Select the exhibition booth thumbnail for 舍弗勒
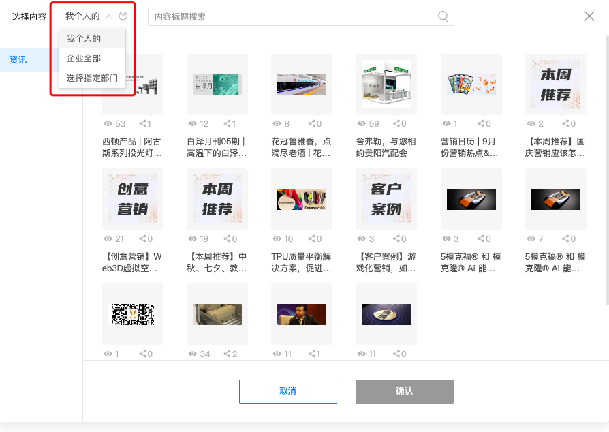Image resolution: width=609 pixels, height=432 pixels. point(386,84)
